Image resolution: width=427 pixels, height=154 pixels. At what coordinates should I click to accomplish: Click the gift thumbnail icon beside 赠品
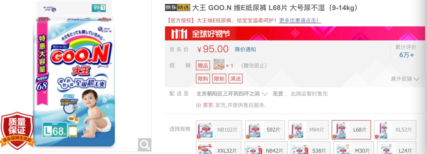point(219,65)
